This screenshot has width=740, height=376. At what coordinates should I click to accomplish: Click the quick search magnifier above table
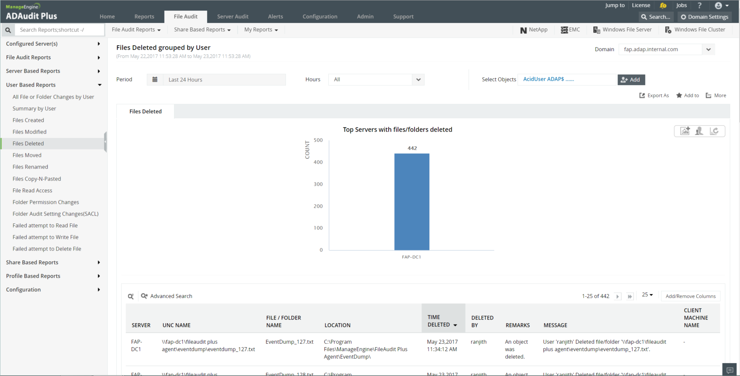click(131, 296)
